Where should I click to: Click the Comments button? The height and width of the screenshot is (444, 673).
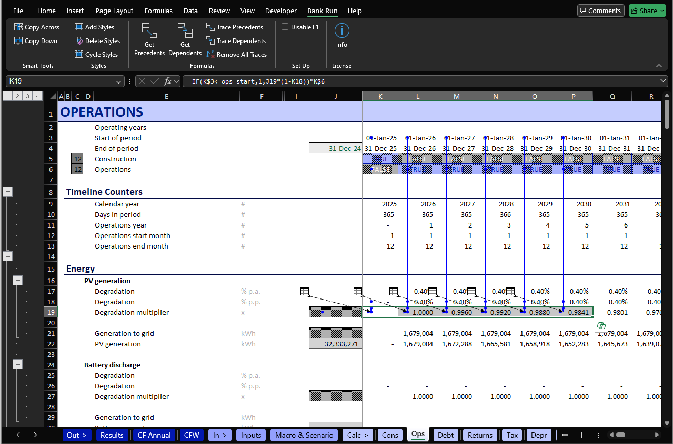tap(600, 11)
